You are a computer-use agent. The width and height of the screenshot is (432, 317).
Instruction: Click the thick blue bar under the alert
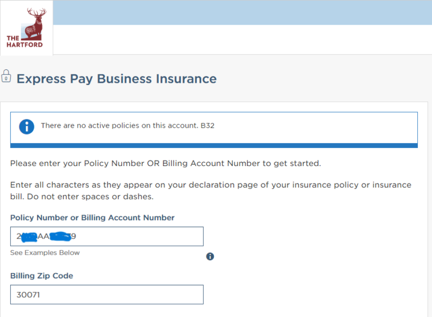point(214,145)
